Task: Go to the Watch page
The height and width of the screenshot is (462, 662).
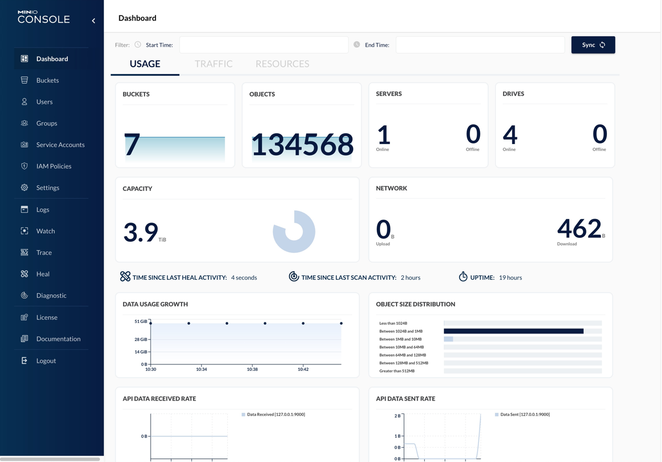Action: pos(51,231)
